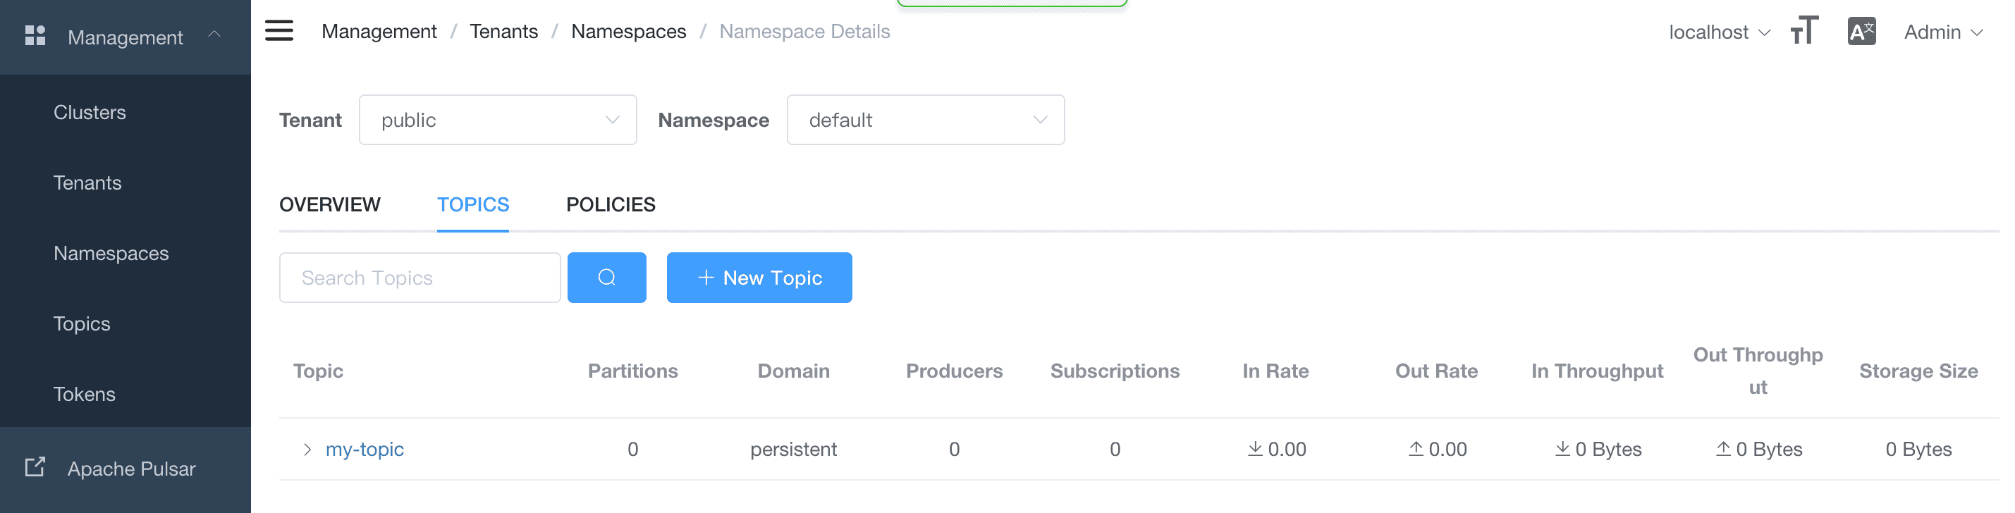Switch to the OVERVIEW tab

(x=329, y=205)
